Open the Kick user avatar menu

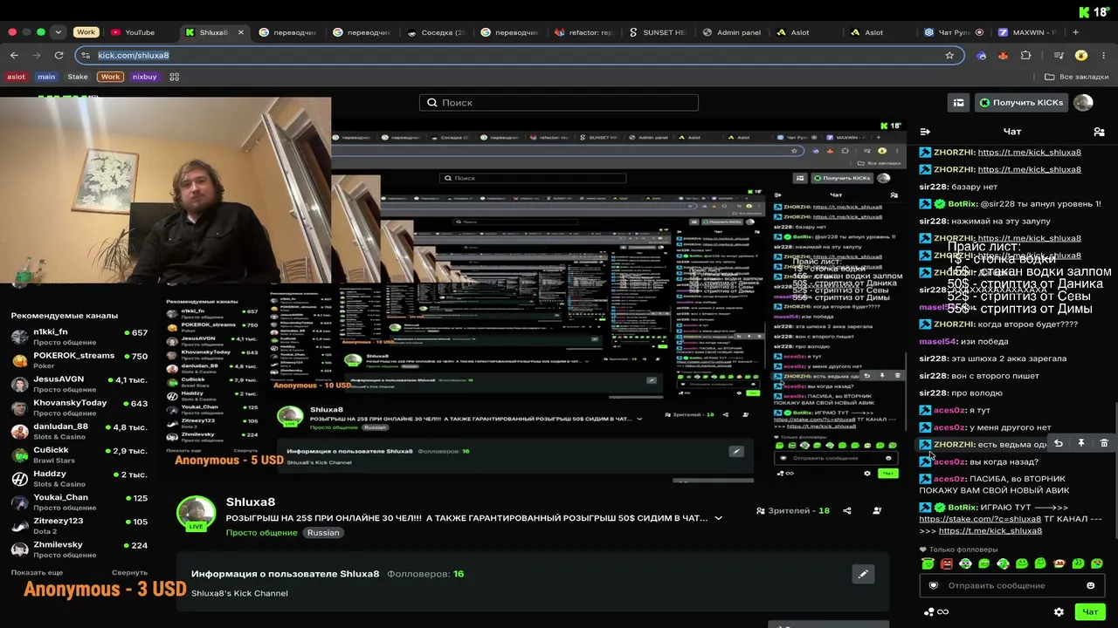[x=1083, y=103]
